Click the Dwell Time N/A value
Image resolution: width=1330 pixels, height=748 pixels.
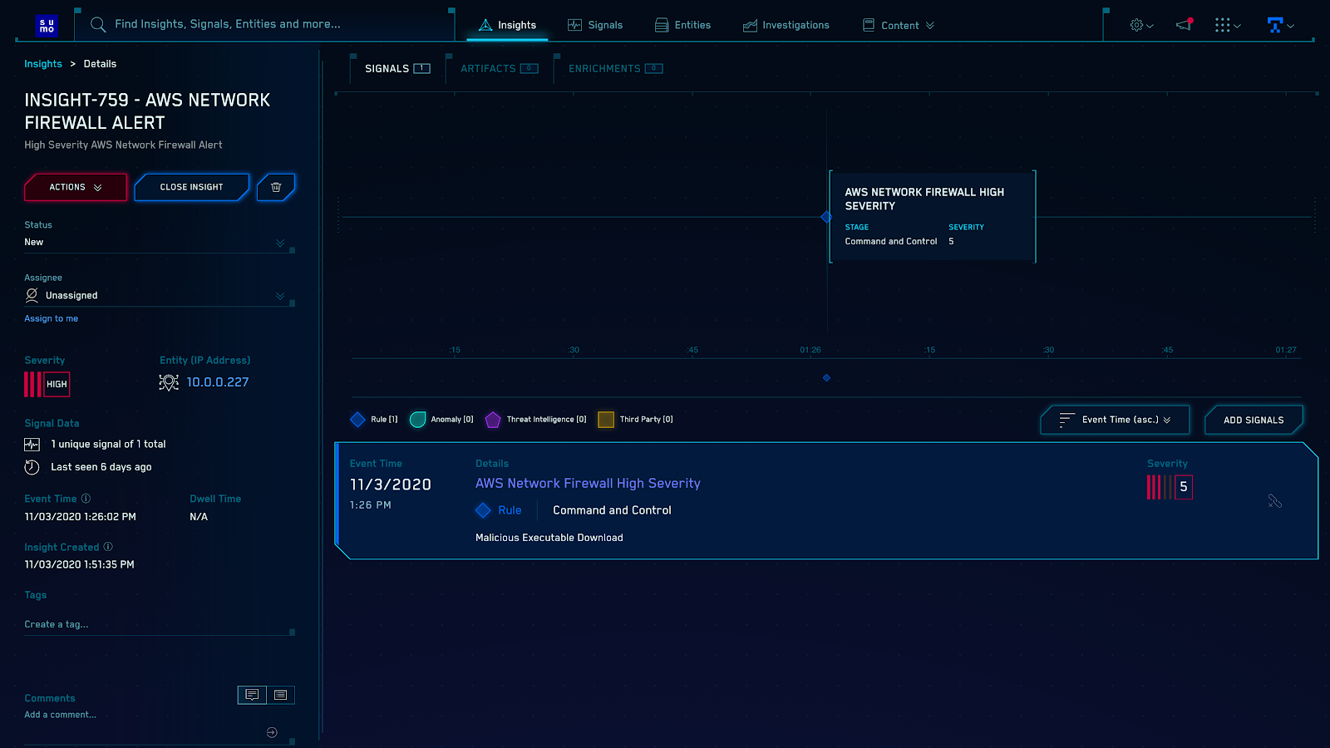tap(199, 517)
